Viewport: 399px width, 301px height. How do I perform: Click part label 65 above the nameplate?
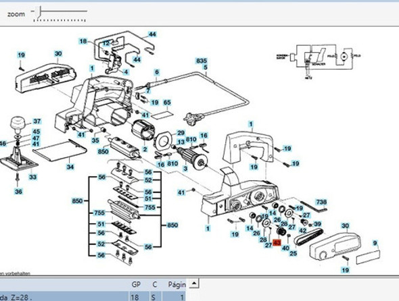click(167, 103)
